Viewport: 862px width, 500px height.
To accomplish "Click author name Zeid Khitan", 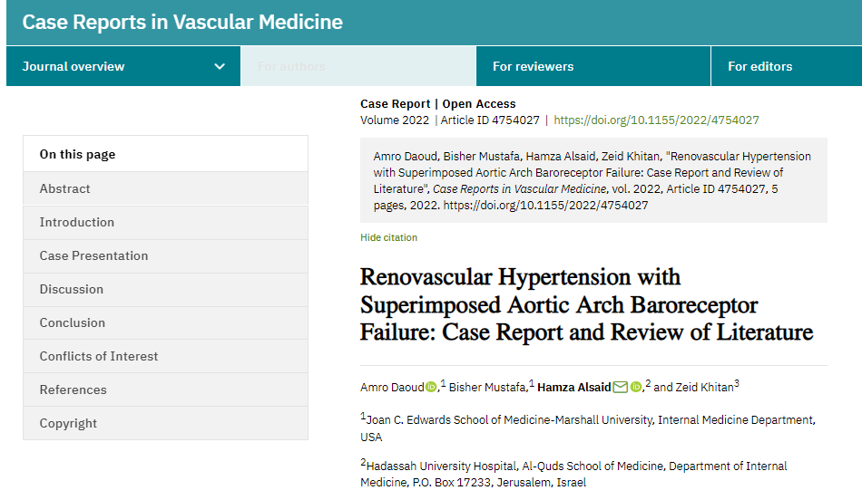I will tap(704, 388).
